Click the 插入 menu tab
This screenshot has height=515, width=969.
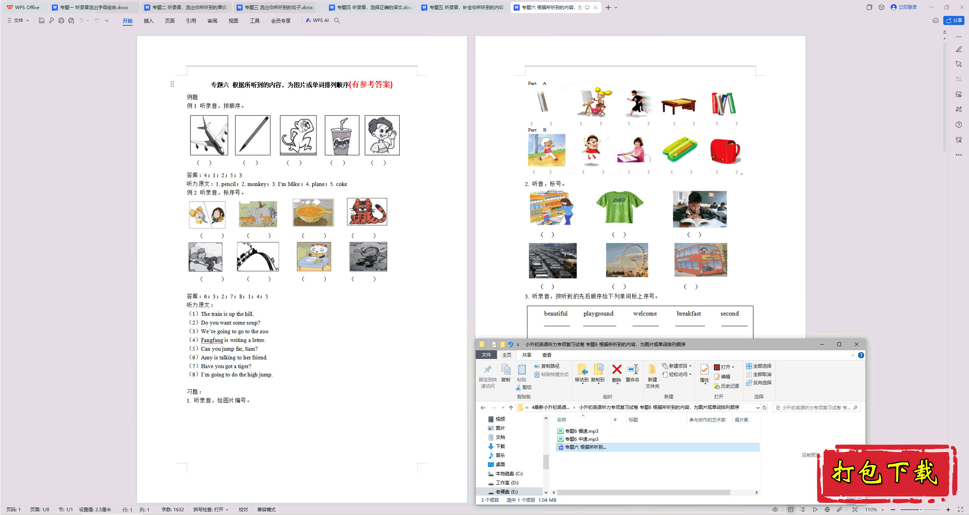[x=148, y=20]
